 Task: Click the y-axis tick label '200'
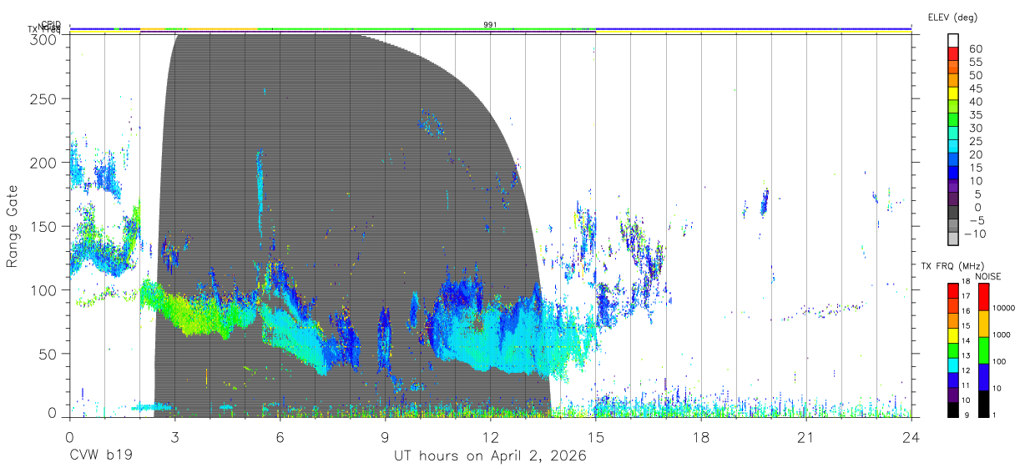click(x=44, y=163)
